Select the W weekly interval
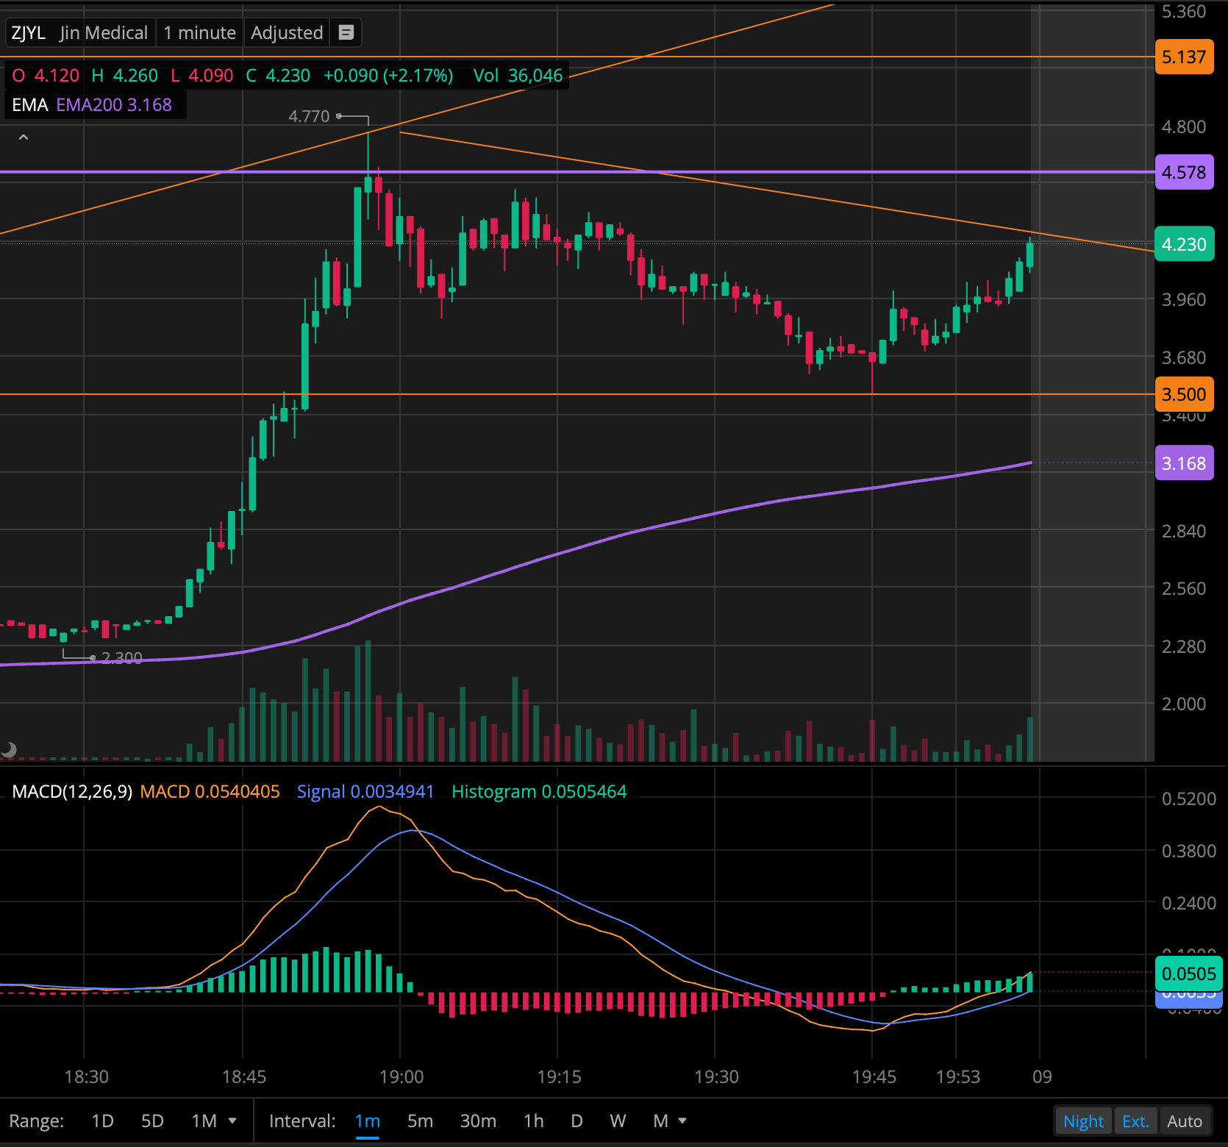The height and width of the screenshot is (1147, 1228). [x=618, y=1121]
